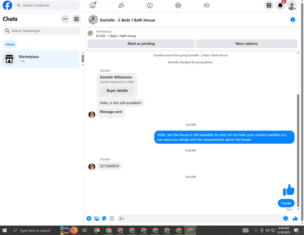Click the Thanks message bubble
Viewport: 304px width, 235px height.
(x=286, y=203)
